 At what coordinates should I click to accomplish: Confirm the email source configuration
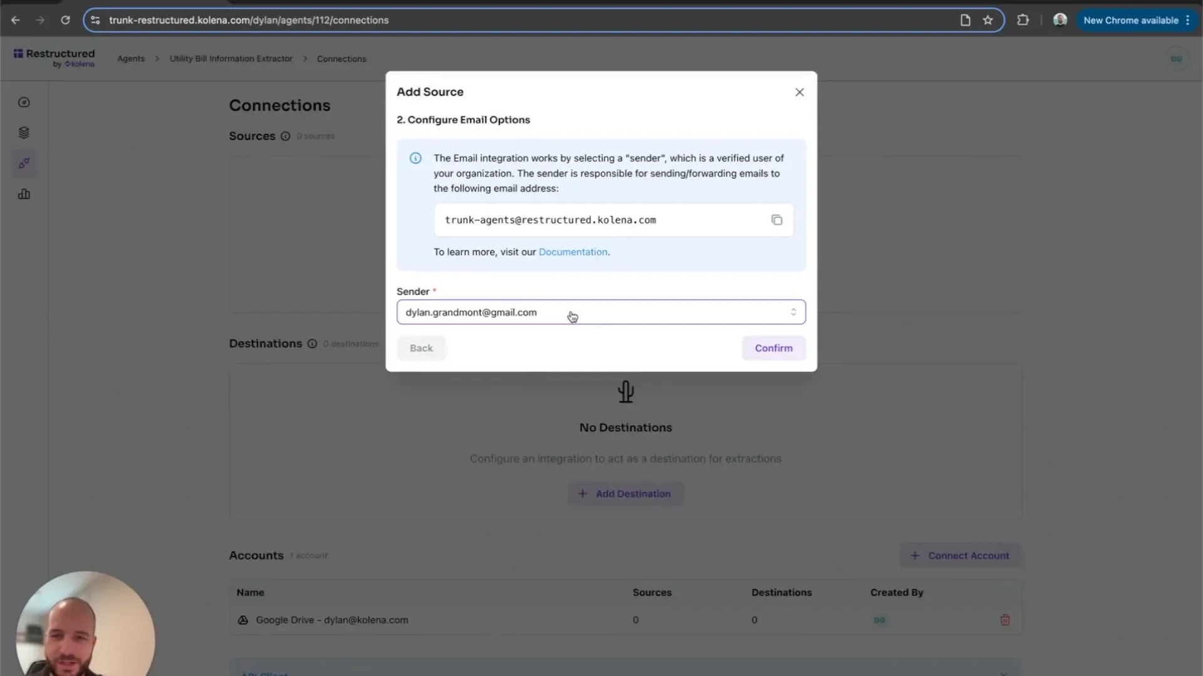pyautogui.click(x=773, y=348)
